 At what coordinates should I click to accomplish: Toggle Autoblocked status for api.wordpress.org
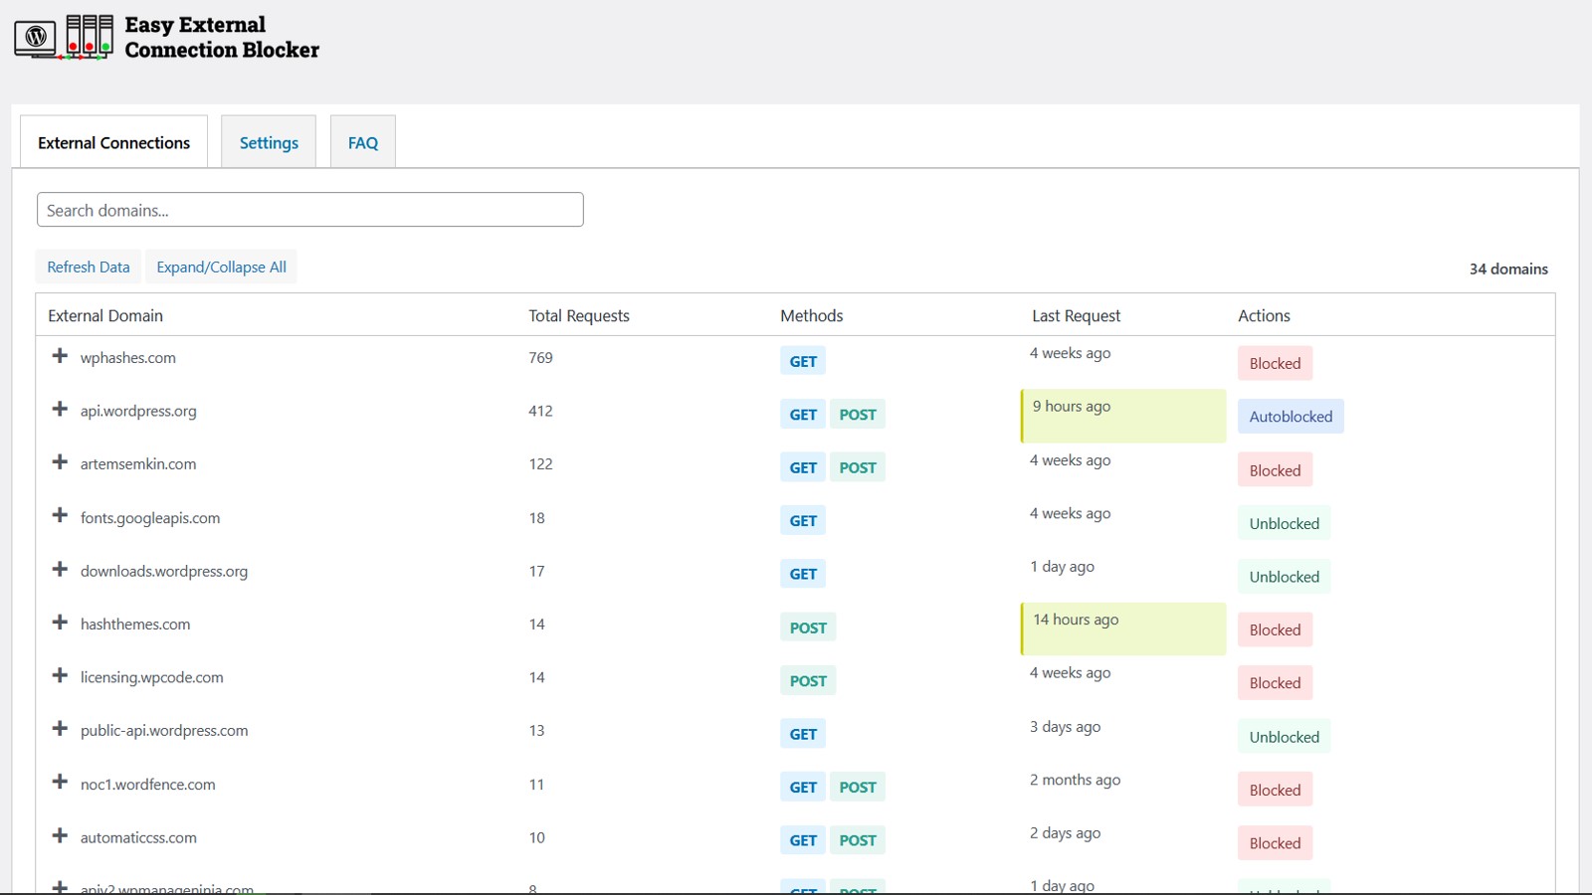coord(1291,417)
